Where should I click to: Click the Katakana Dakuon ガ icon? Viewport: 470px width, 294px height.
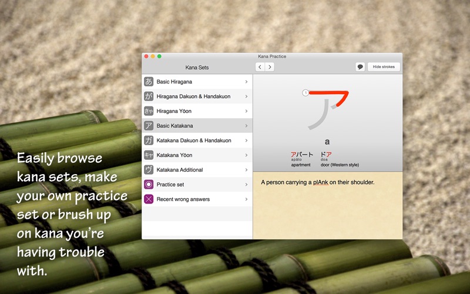pyautogui.click(x=149, y=141)
